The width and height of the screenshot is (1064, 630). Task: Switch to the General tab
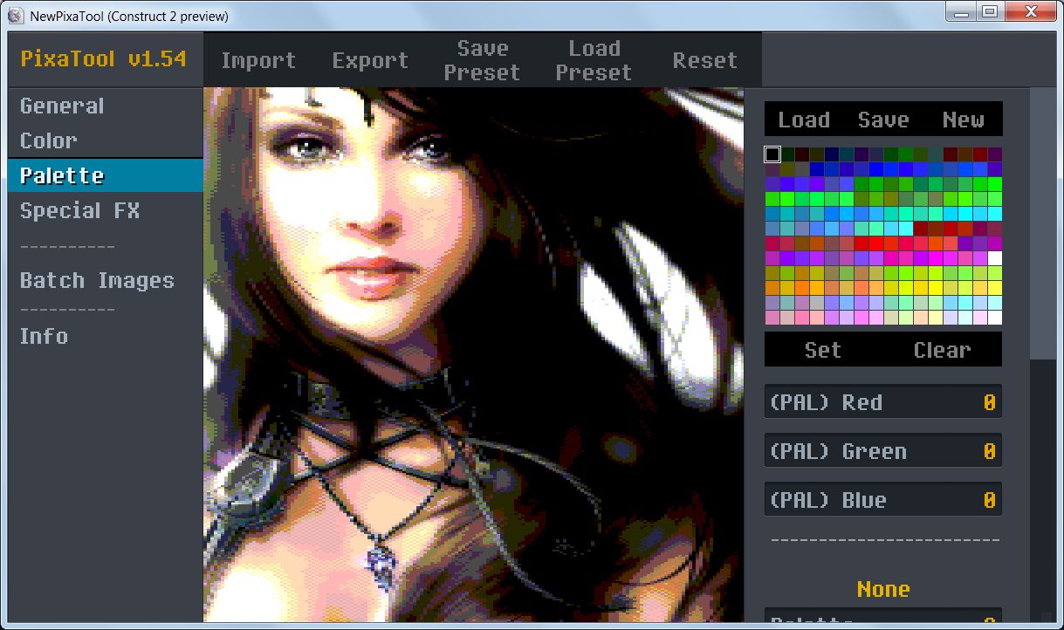pos(61,105)
